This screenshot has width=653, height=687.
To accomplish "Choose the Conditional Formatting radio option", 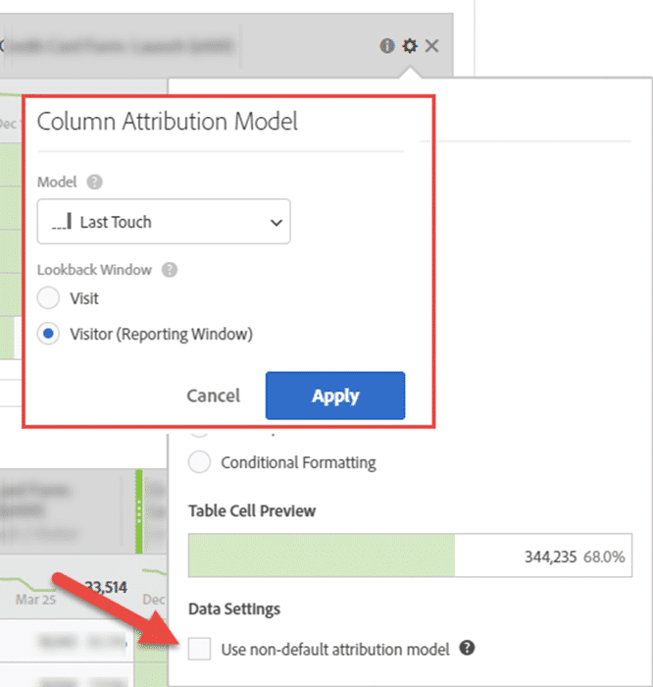I will pyautogui.click(x=200, y=462).
